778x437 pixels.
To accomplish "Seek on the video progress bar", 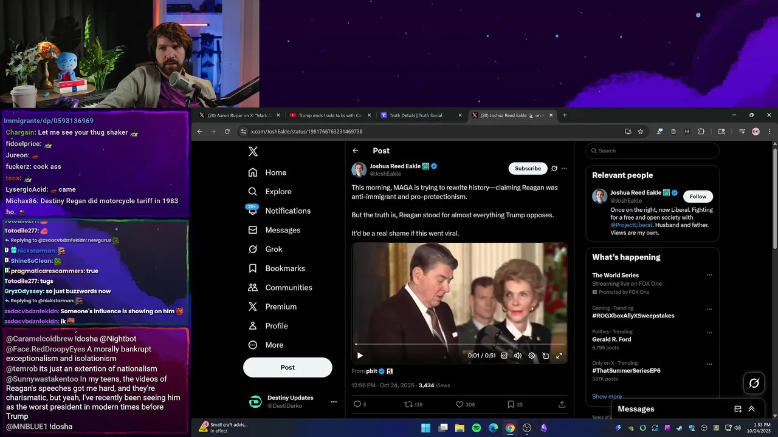I will 460,345.
